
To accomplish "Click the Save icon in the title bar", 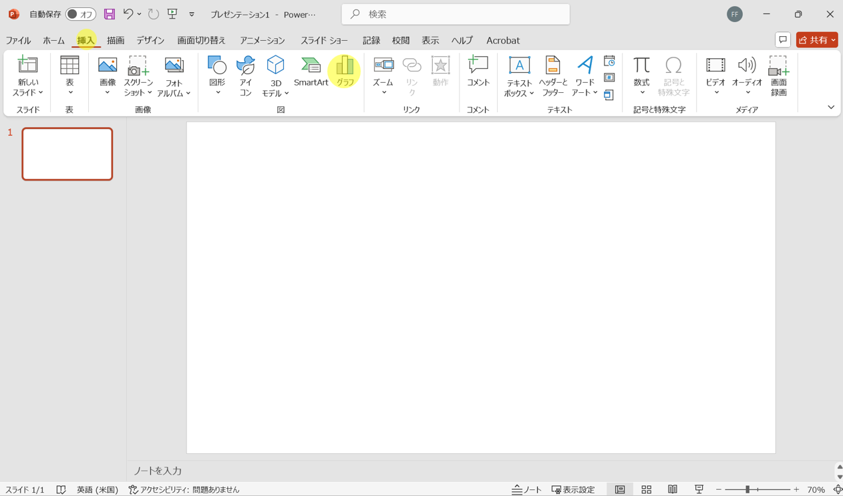I will point(110,14).
